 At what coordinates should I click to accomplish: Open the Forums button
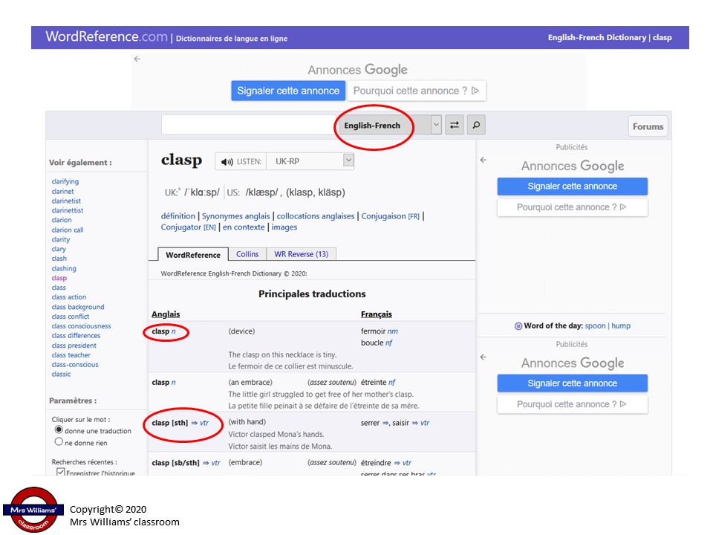[648, 126]
